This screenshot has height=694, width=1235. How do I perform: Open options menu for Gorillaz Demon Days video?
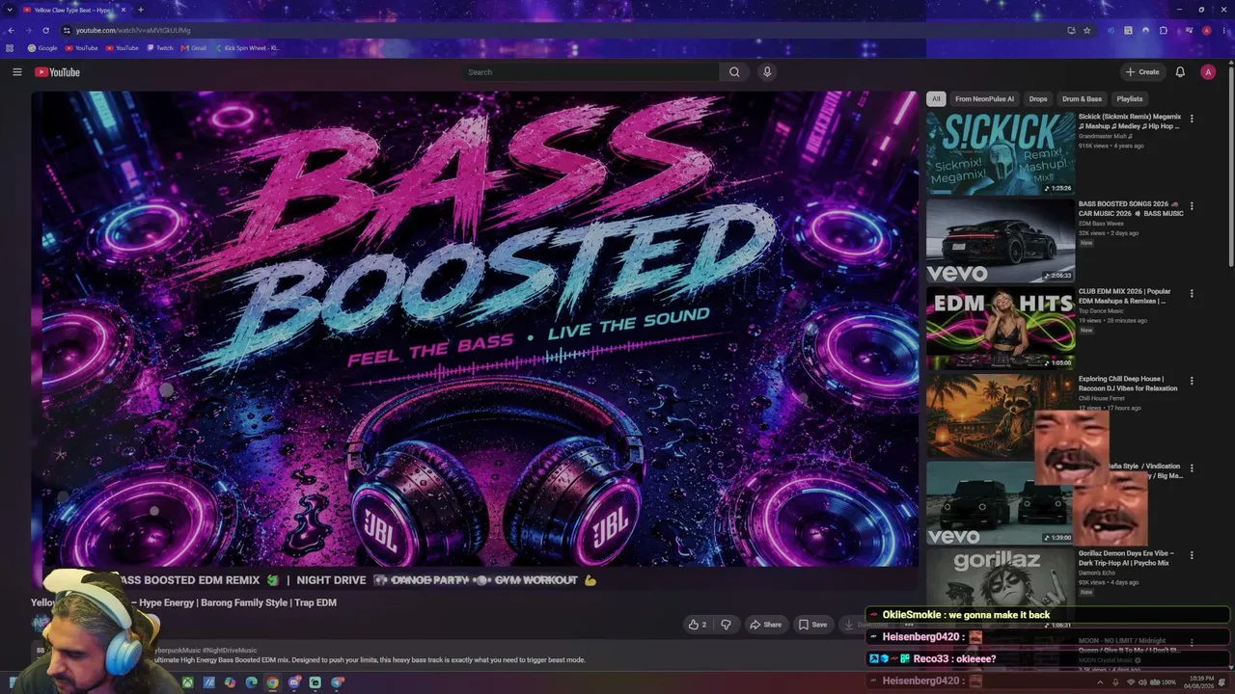pyautogui.click(x=1192, y=555)
